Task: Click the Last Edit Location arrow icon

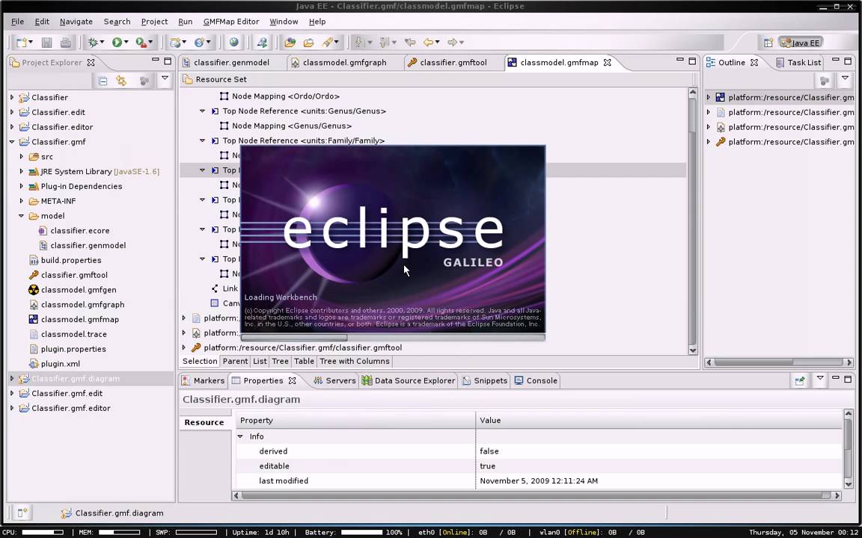Action: [x=409, y=43]
